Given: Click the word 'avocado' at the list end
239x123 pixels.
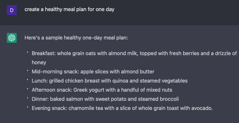Looking at the screenshot, I should point(201,108).
